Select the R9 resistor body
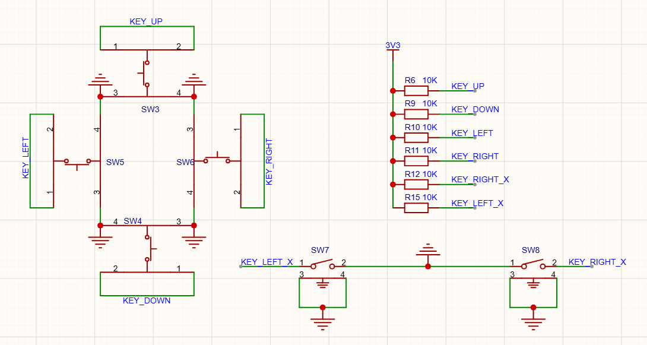 pos(416,114)
